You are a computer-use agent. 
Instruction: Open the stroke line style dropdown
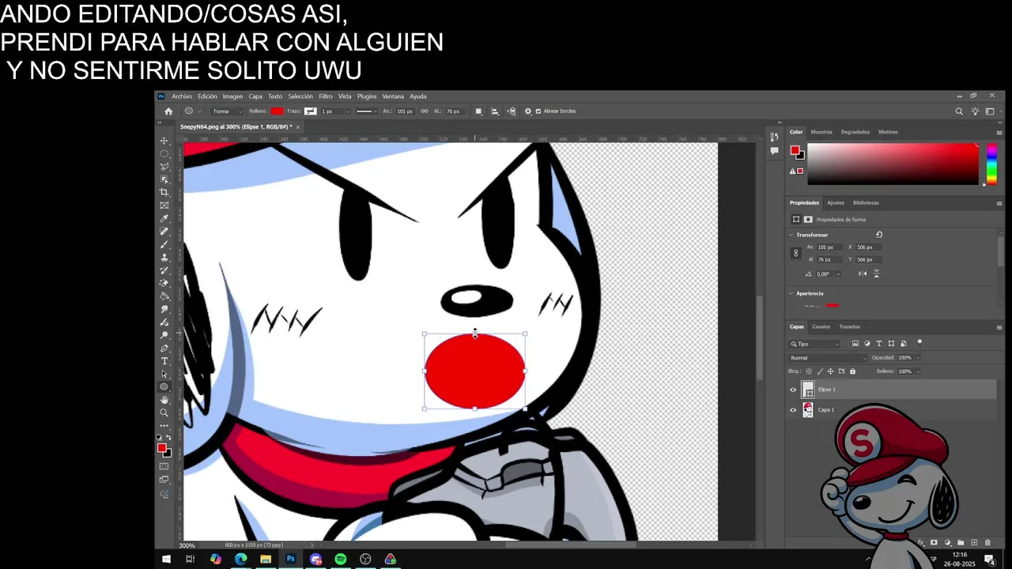[366, 111]
